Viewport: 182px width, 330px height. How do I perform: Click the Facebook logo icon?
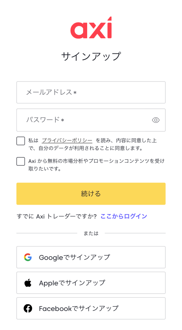pyautogui.click(x=28, y=308)
